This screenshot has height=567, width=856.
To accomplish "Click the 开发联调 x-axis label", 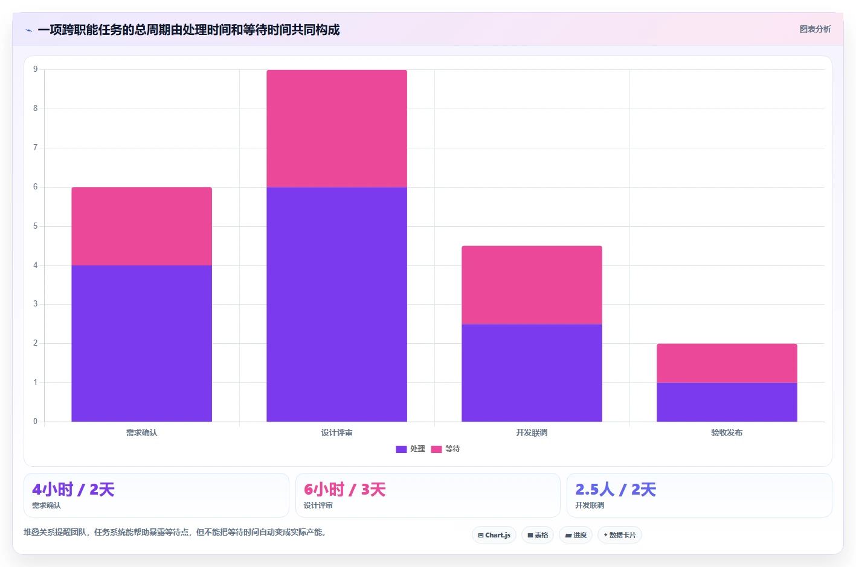I will click(532, 432).
